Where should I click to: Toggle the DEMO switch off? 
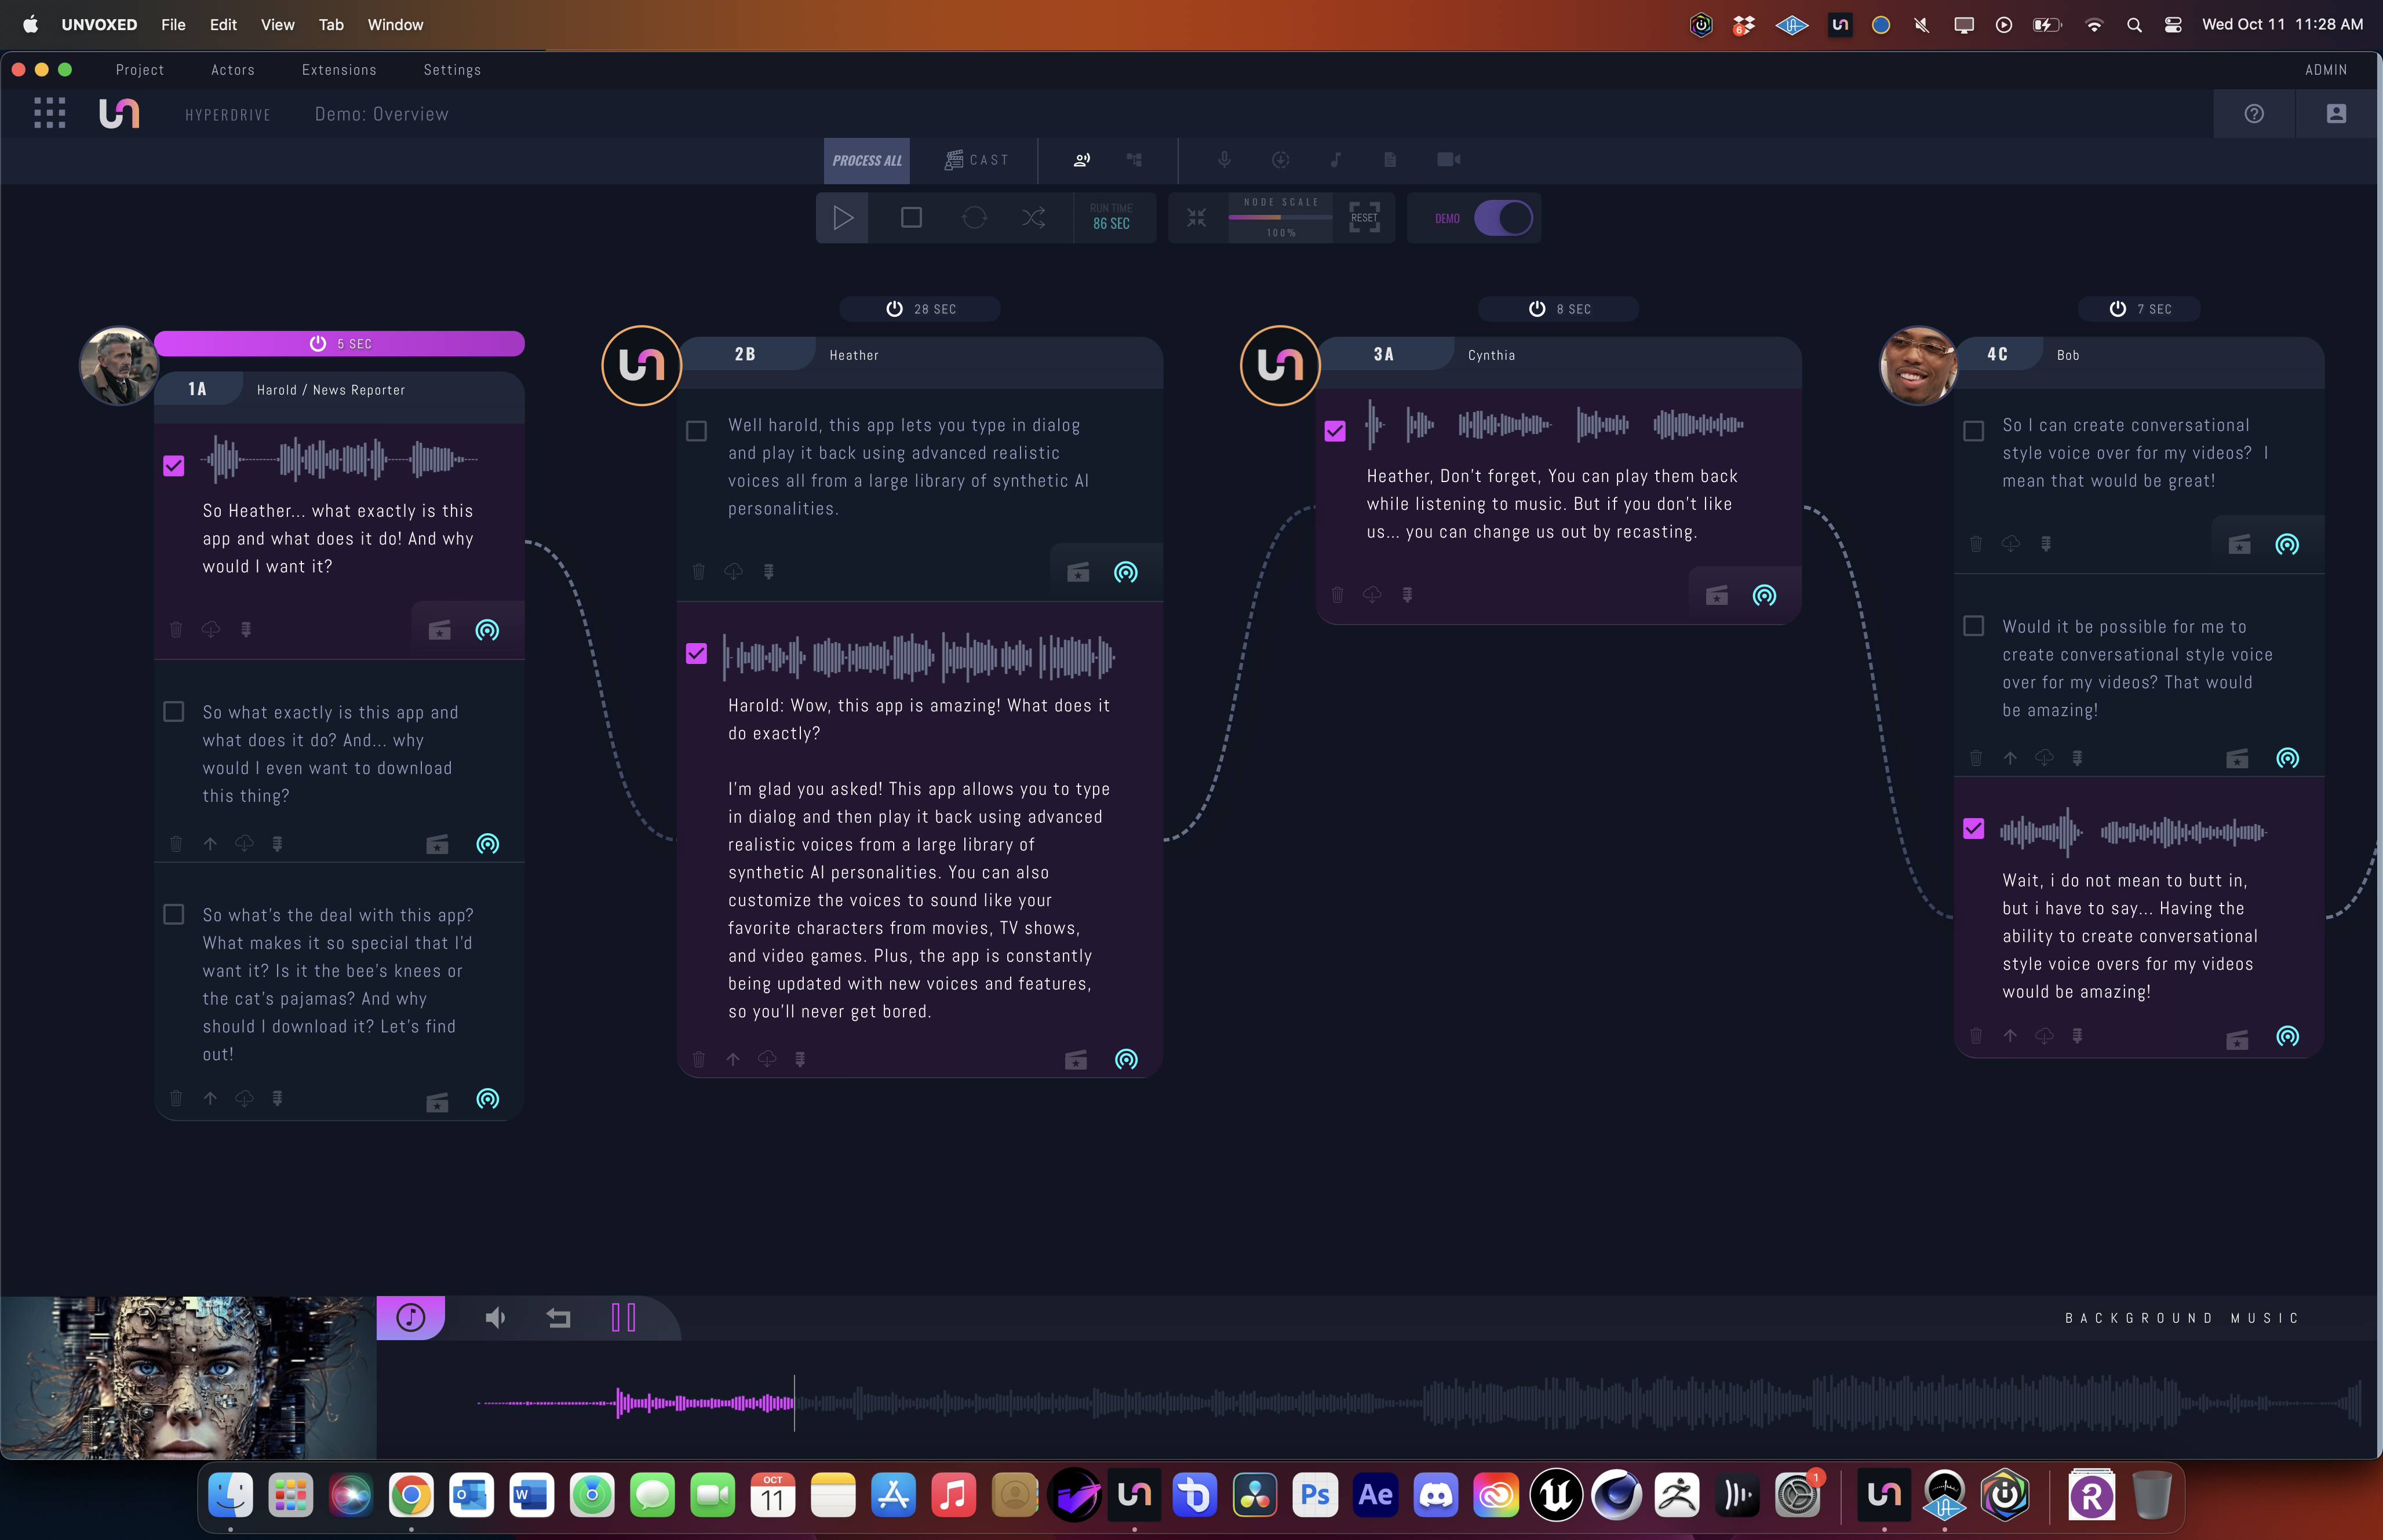[1502, 217]
